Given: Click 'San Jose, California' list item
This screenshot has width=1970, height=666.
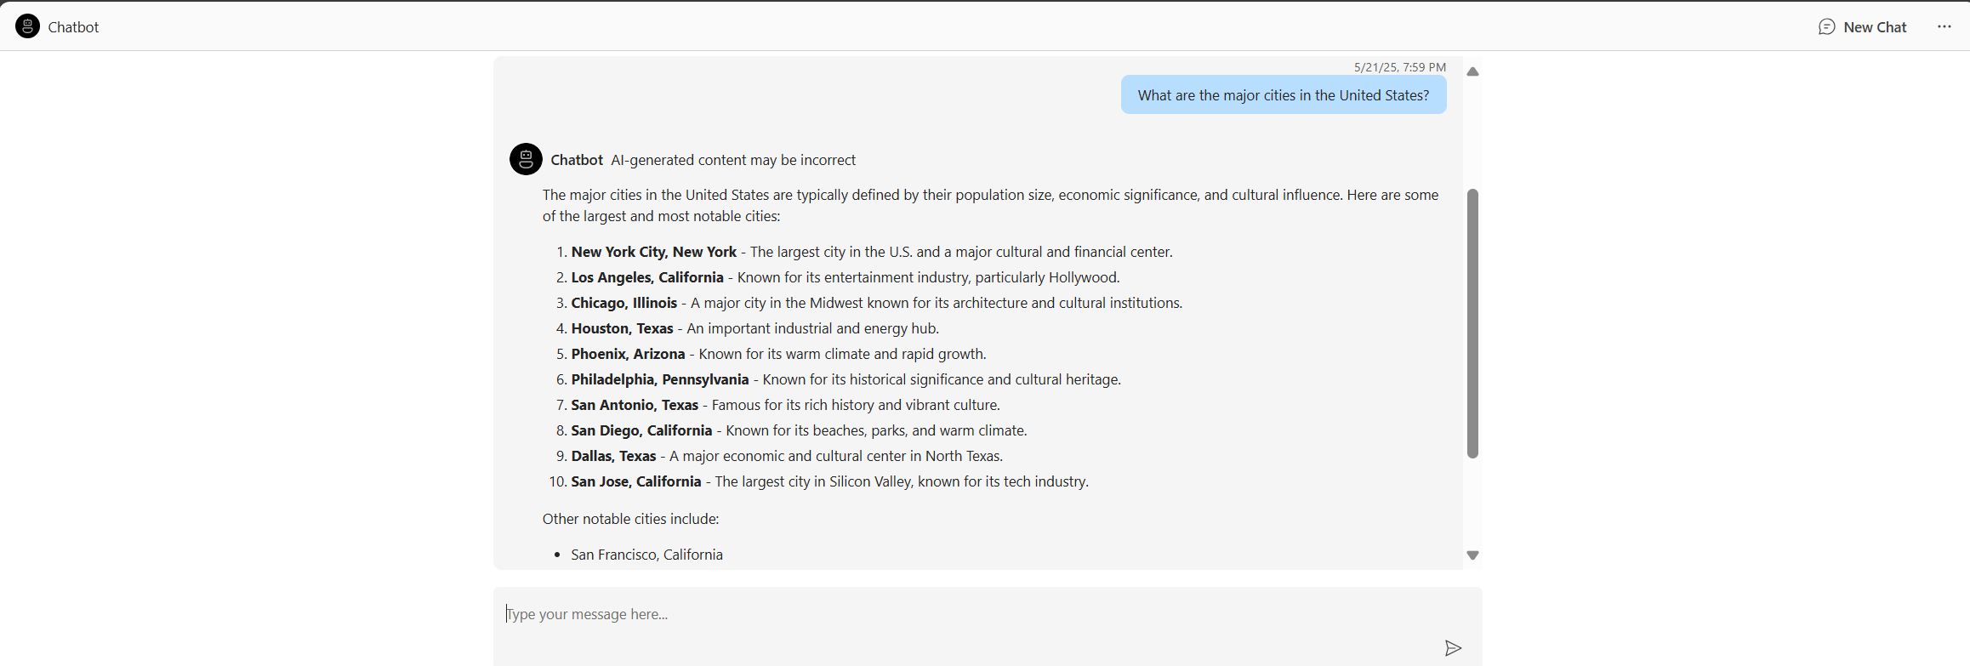Looking at the screenshot, I should click(x=830, y=481).
